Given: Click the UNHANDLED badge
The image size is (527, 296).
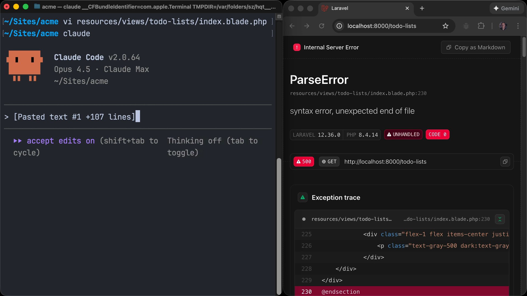Looking at the screenshot, I should coord(403,134).
